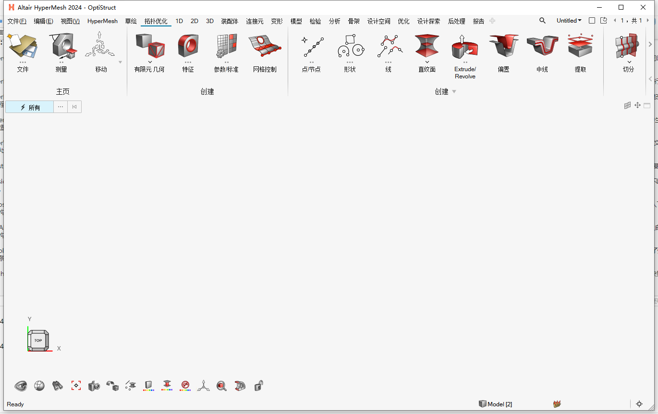
Task: Switch to the 2D ribbon tab
Action: pos(194,21)
